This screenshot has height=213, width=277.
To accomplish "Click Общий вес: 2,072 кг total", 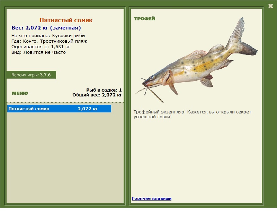I will pos(97,95).
